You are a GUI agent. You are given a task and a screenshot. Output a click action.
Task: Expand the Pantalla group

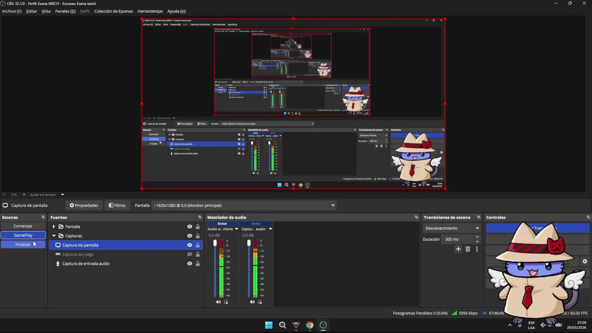54,227
